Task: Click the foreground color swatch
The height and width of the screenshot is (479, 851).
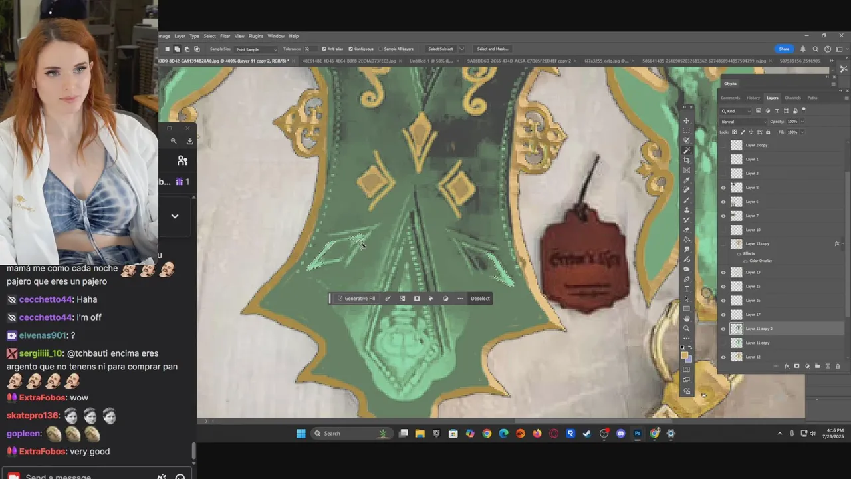Action: tap(685, 355)
